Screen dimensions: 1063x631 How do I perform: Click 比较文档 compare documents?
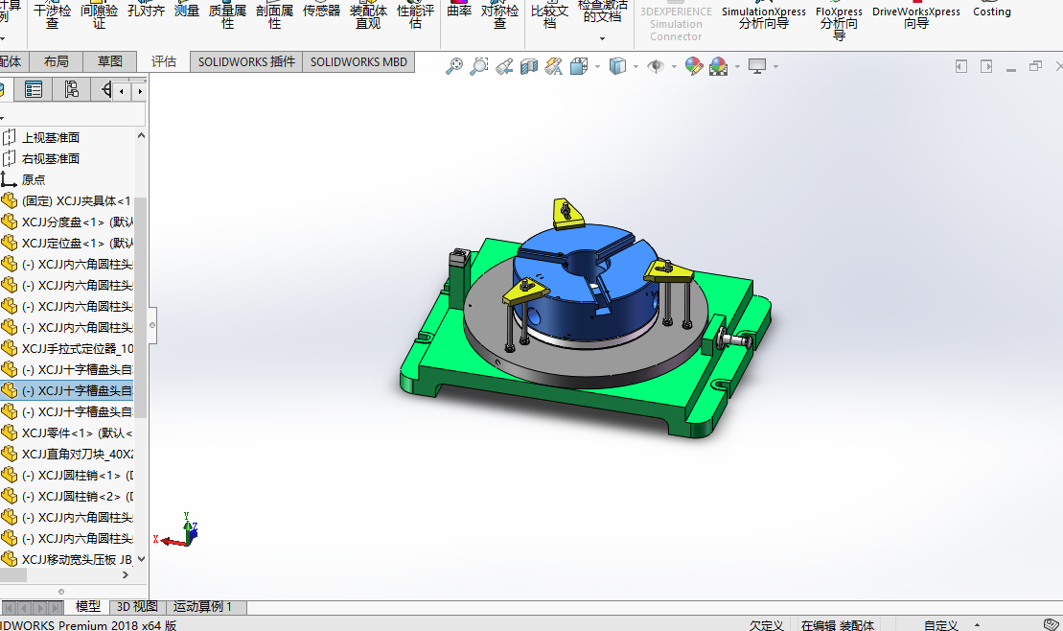pyautogui.click(x=550, y=16)
